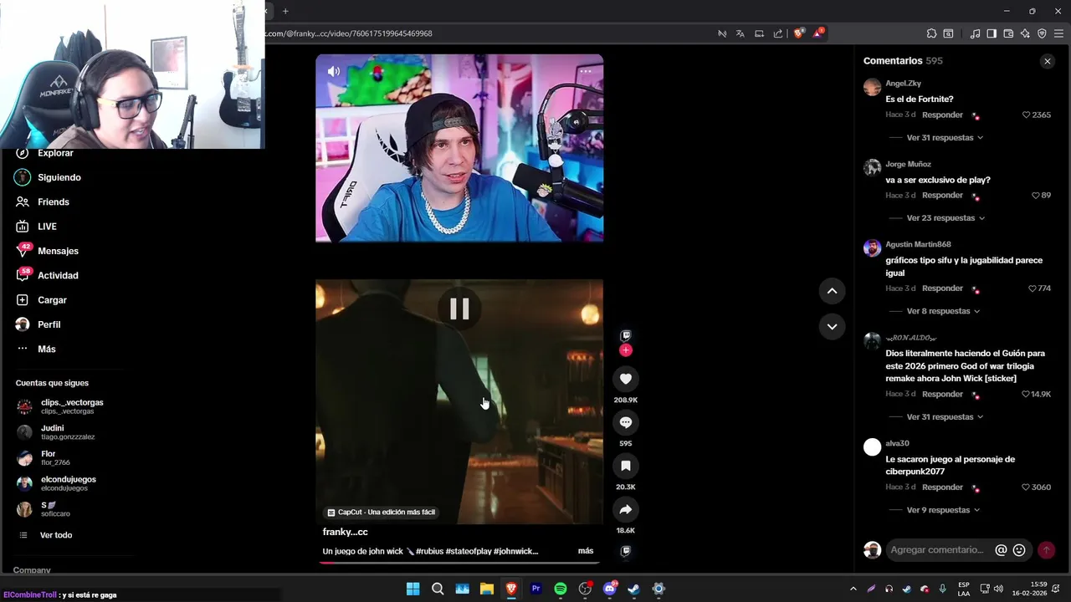Screen dimensions: 1071x602
Task: Open Discord from the taskbar
Action: [610, 589]
